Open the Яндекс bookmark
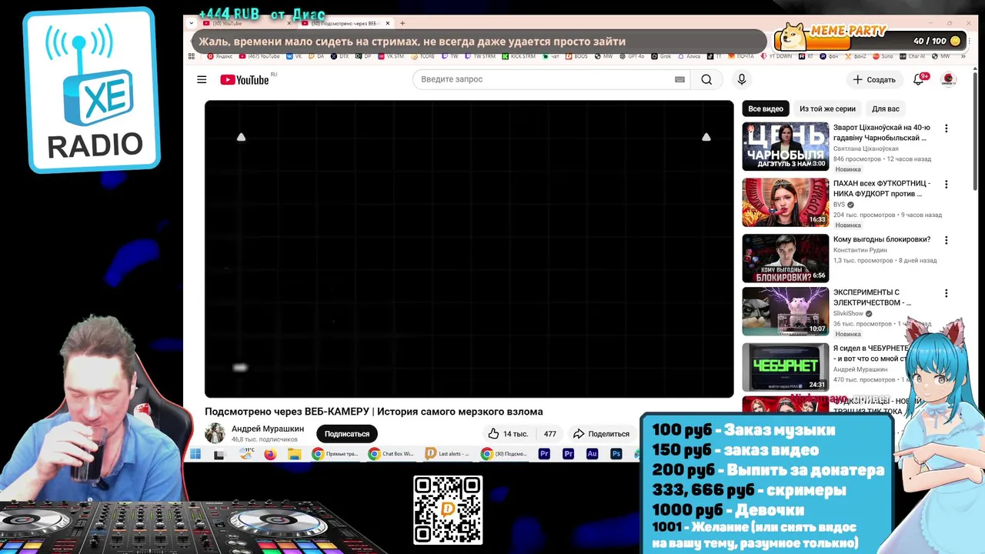Screen dimensions: 985x554 click(220, 56)
